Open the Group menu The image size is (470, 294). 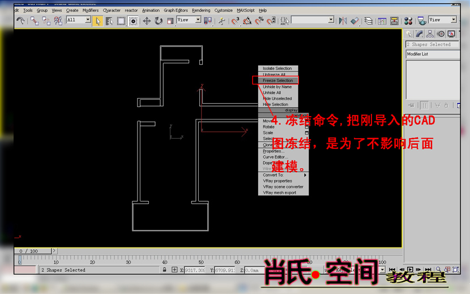pyautogui.click(x=42, y=10)
